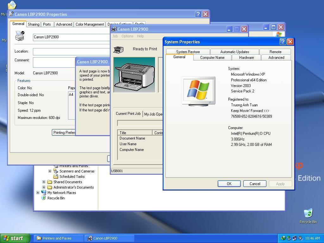Viewport: 324px width, 243px height.
Task: Select Scheduled Tasks in folder tree
Action: click(x=72, y=177)
